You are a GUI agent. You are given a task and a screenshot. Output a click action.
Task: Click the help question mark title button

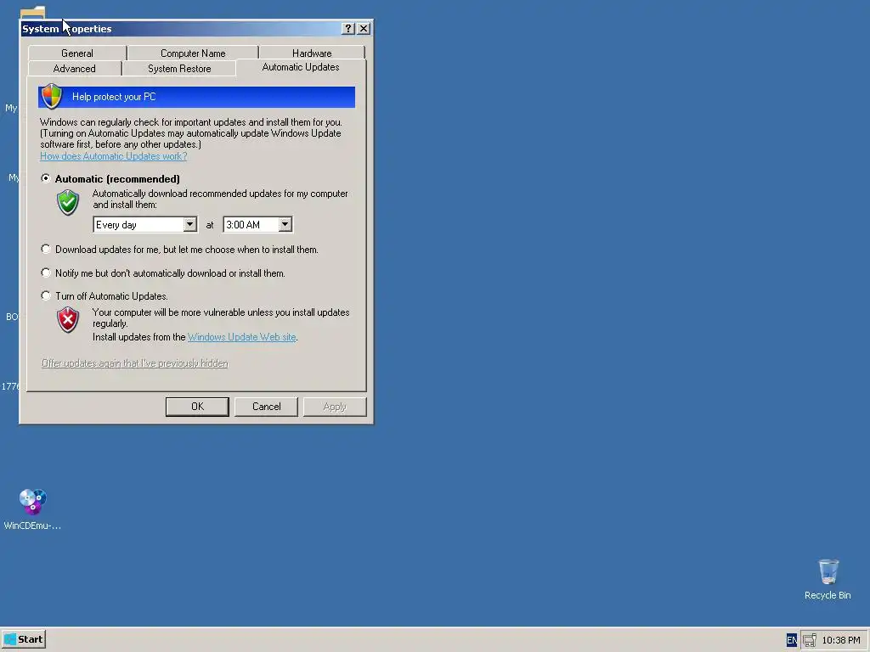point(347,29)
